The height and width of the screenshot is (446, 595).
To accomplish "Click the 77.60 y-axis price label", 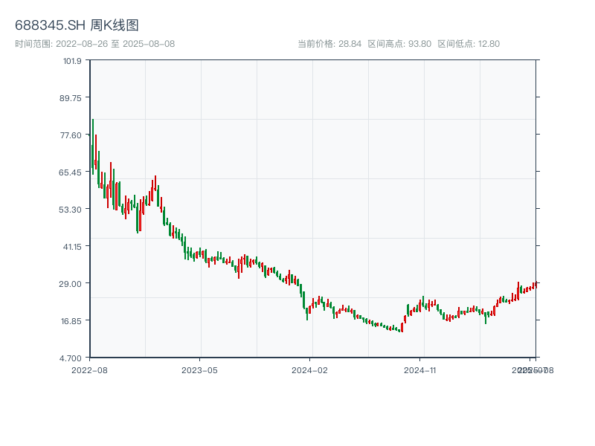I will click(x=71, y=135).
